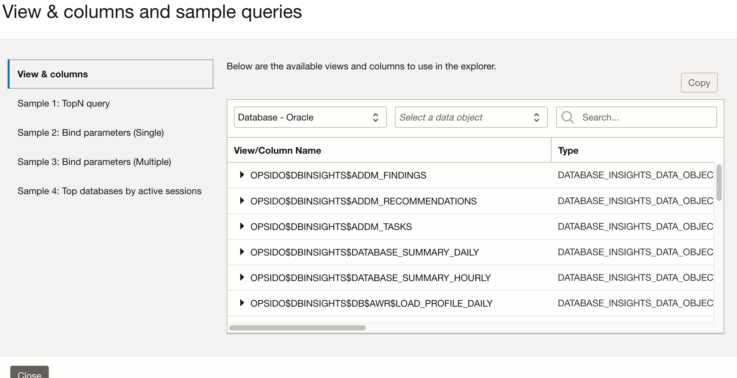Click the horizontal scrollbar below the table
737x378 pixels.
pos(297,327)
